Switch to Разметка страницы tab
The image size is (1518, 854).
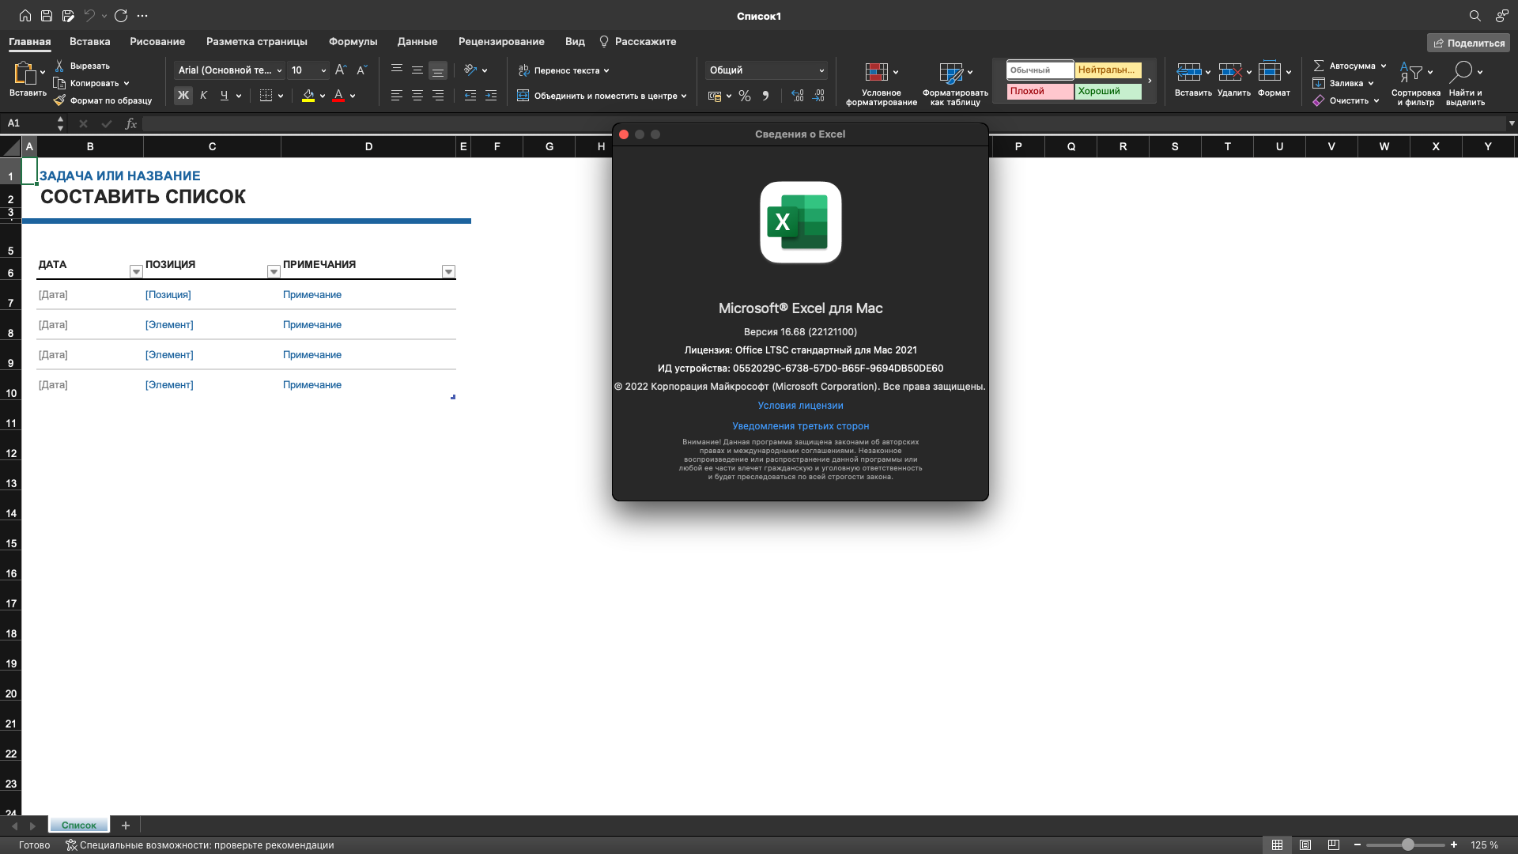(256, 42)
